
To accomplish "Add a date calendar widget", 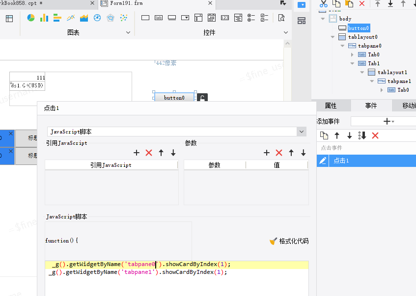I will (x=212, y=18).
